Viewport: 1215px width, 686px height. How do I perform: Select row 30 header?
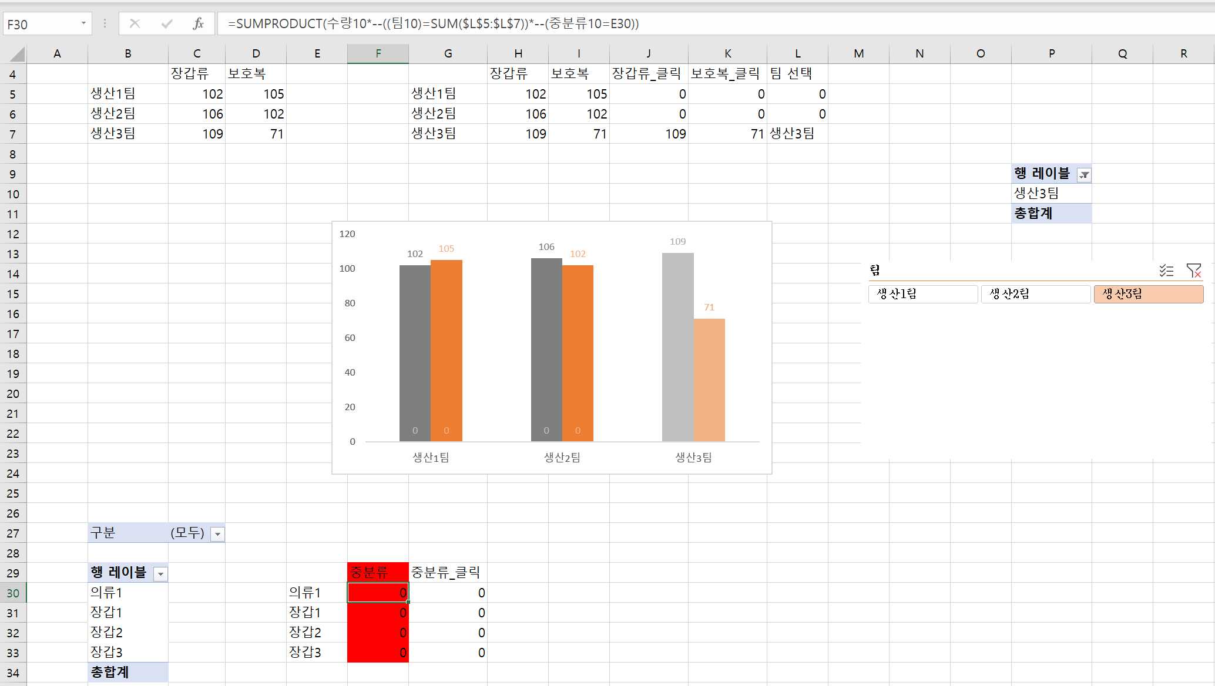tap(13, 593)
